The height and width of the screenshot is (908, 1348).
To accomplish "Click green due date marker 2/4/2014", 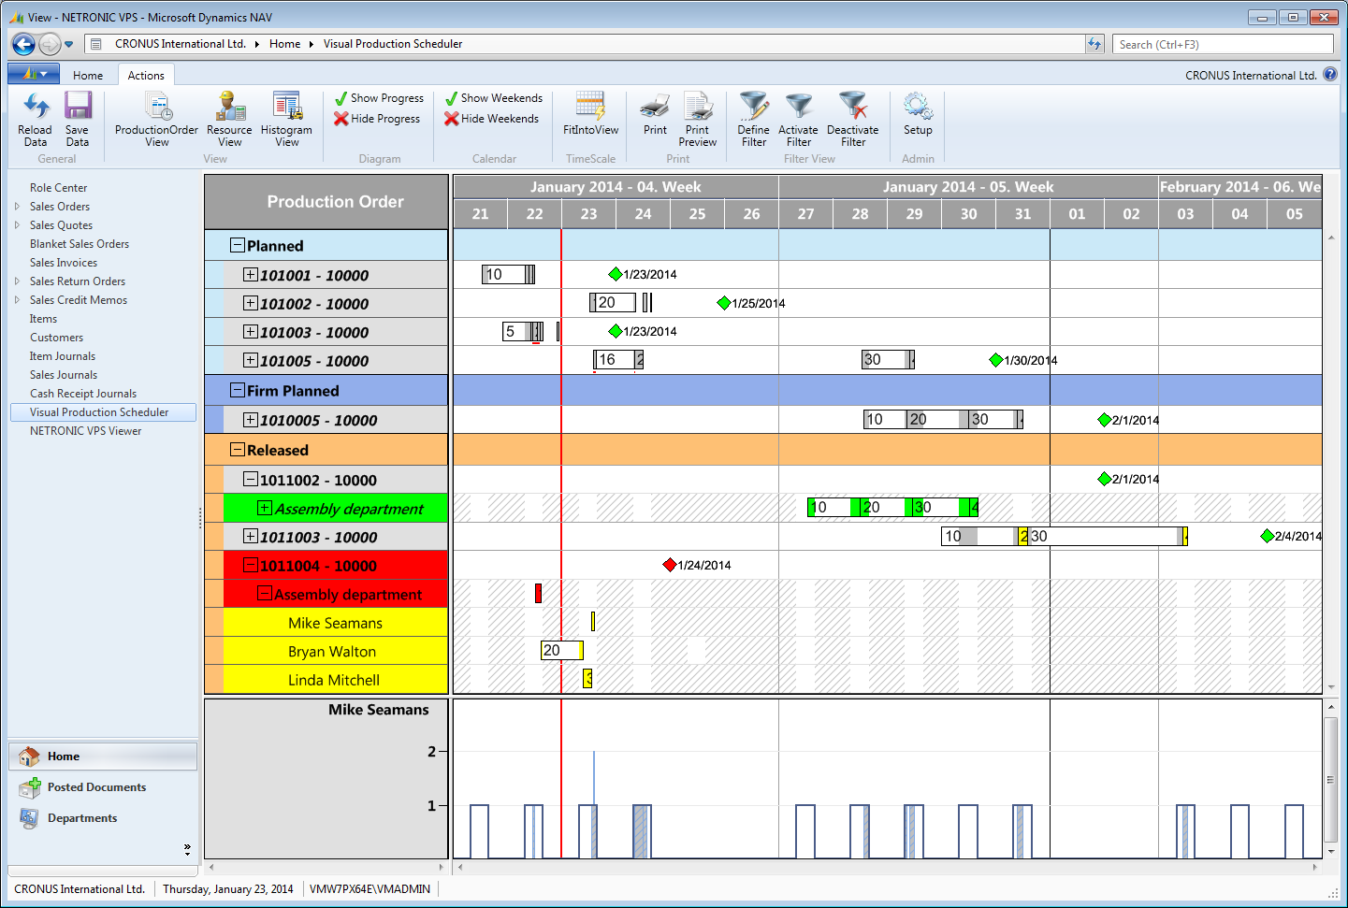I will 1268,536.
